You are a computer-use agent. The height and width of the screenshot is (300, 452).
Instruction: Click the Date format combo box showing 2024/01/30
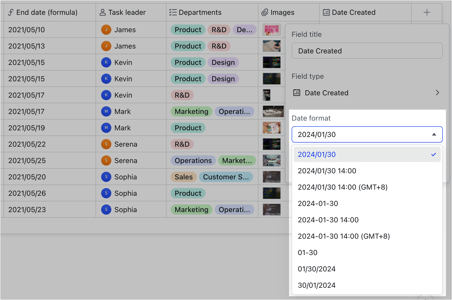[x=363, y=134]
